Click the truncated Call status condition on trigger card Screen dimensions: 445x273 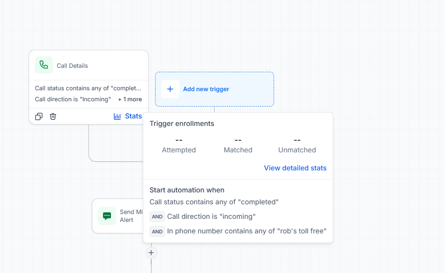(88, 88)
